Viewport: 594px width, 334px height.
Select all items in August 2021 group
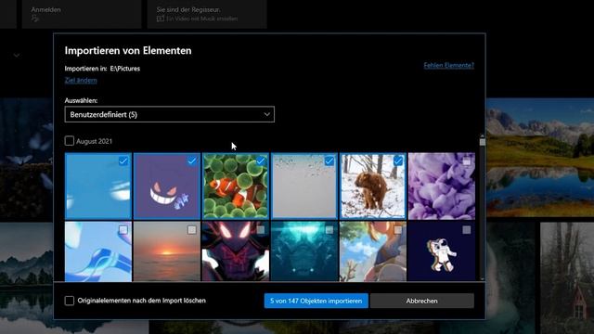[x=70, y=141]
